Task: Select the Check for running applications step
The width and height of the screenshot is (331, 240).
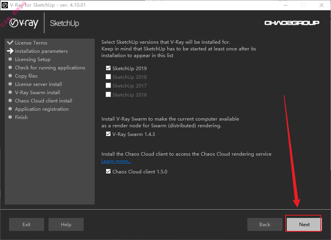Action: click(50, 68)
